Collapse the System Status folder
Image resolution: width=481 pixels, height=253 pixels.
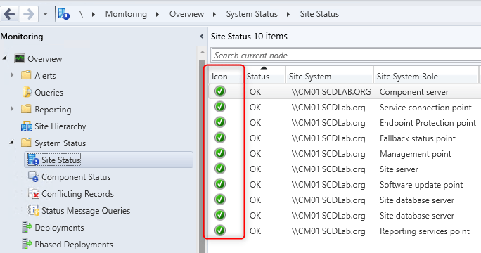[12, 142]
